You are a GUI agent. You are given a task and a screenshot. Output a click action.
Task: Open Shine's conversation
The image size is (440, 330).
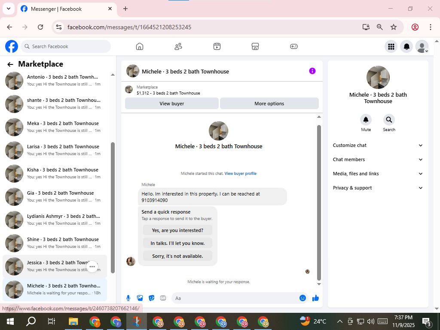click(x=55, y=243)
